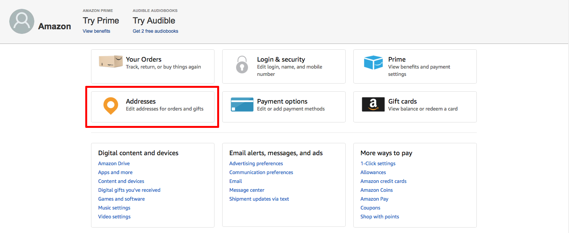This screenshot has width=569, height=233.
Task: Click Get 2 free audiobooks link
Action: 155,31
